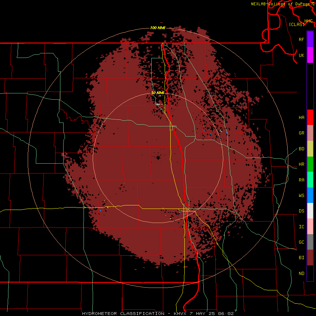This screenshot has height=316, width=316.
Task: Click the UK legend label
Action: click(301, 55)
